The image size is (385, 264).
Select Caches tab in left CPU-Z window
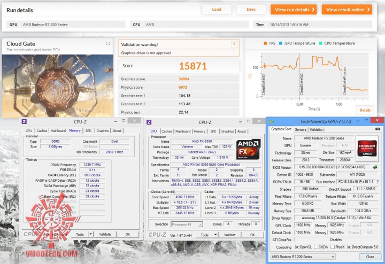point(42,131)
